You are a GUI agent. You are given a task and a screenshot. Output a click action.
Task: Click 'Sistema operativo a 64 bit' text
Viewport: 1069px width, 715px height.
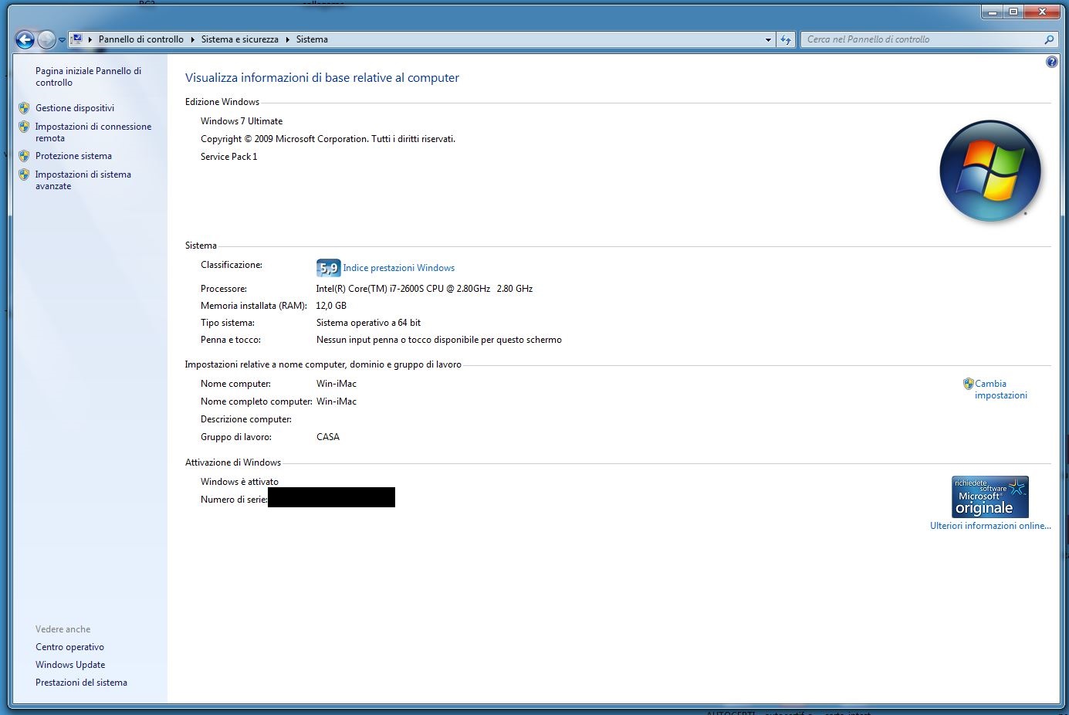(368, 323)
